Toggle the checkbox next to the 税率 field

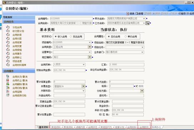137,86
